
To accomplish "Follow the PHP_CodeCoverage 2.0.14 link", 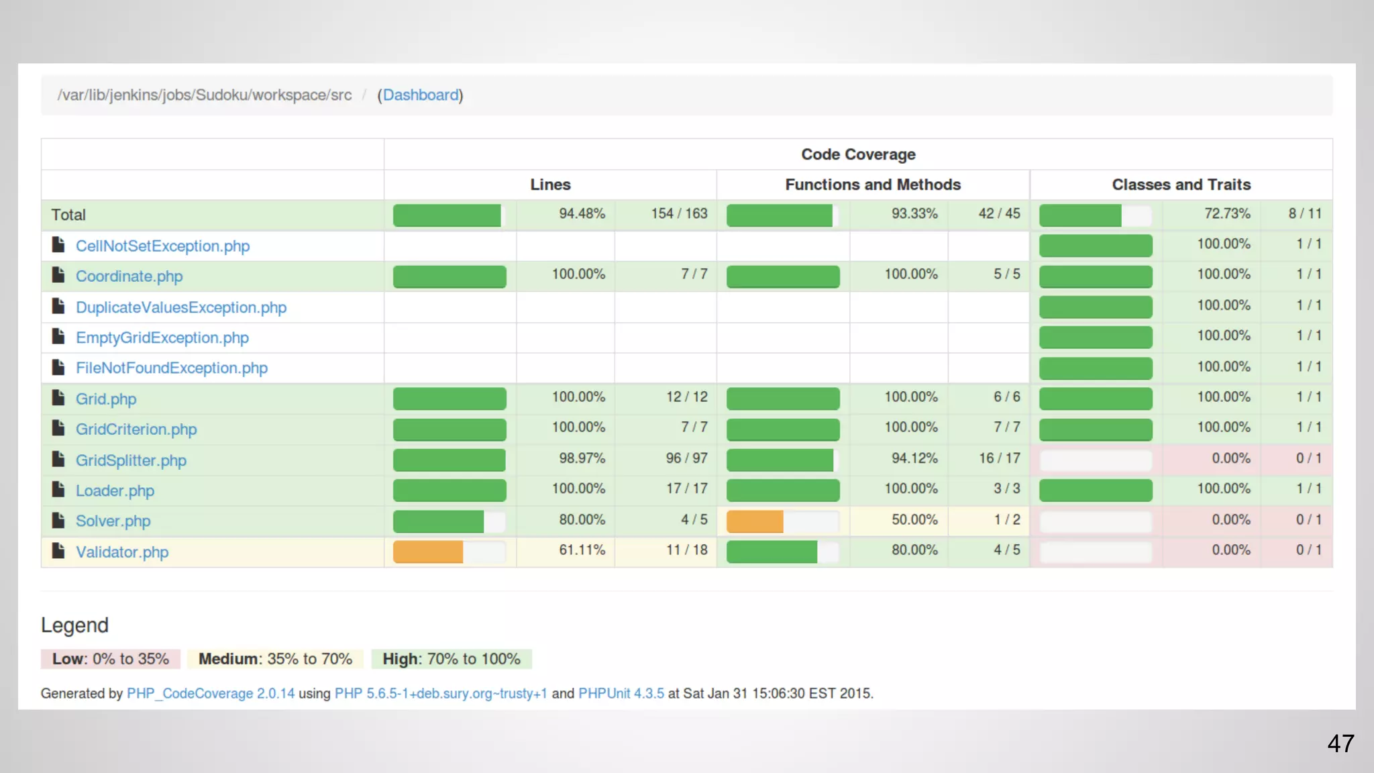I will coord(210,693).
